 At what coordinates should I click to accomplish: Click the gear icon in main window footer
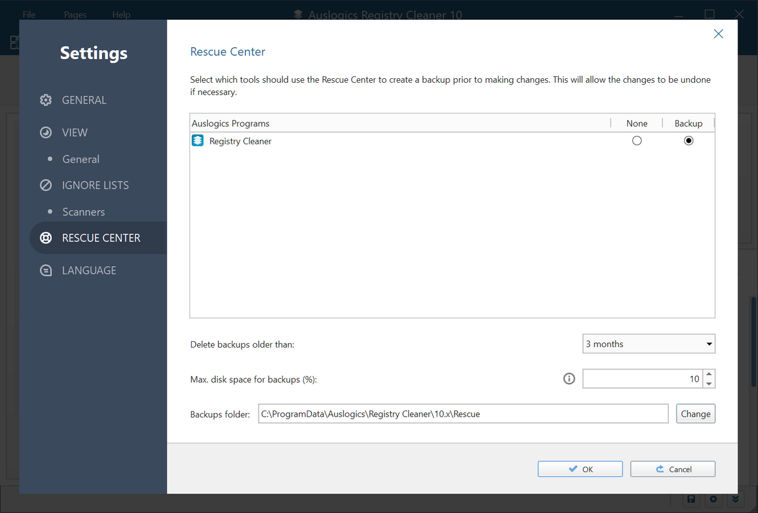point(713,499)
